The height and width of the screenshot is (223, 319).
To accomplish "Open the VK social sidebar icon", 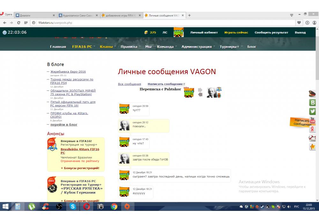I will tap(313, 103).
